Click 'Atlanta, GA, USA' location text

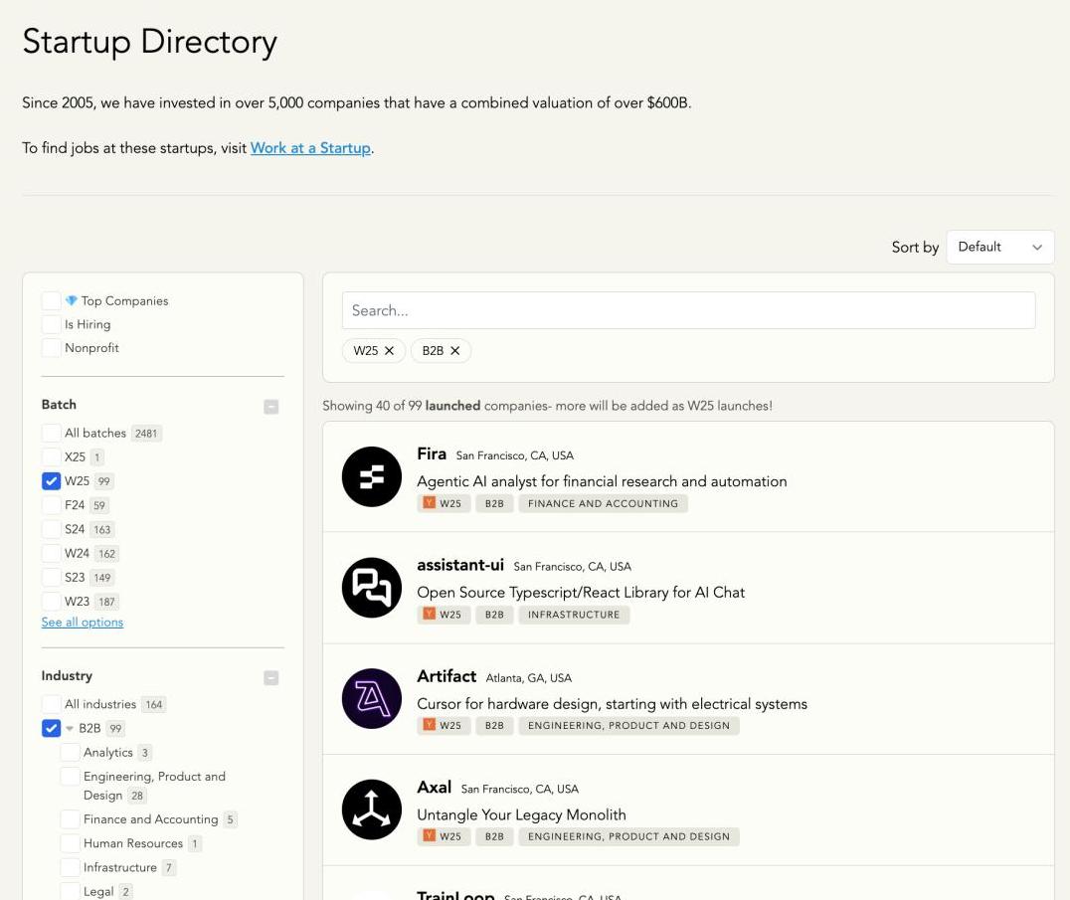(529, 678)
